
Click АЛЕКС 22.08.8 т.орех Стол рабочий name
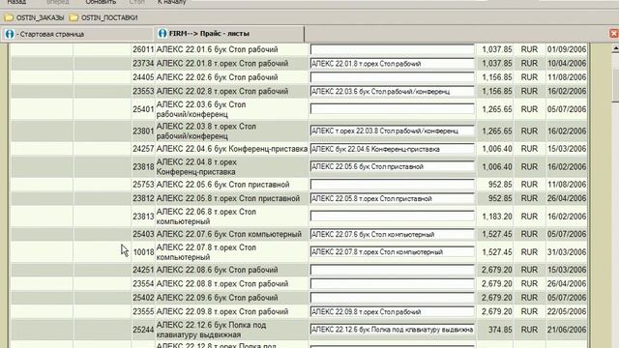click(x=222, y=283)
